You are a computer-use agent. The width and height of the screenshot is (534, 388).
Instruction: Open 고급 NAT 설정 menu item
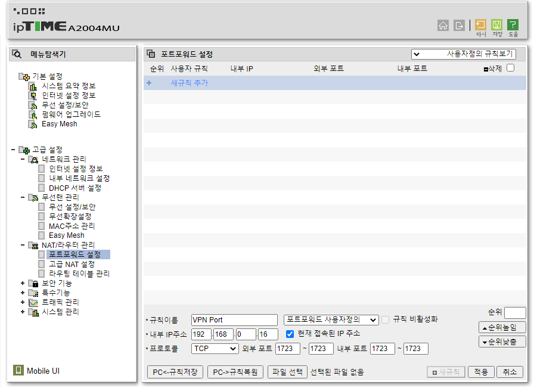72,264
